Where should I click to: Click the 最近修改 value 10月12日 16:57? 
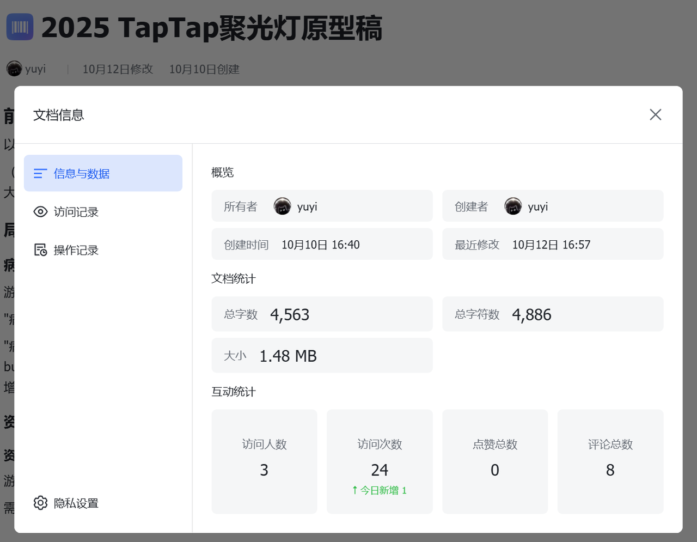pos(551,245)
